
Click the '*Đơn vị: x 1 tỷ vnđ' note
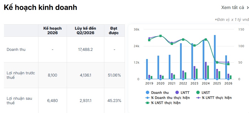(x=232, y=20)
